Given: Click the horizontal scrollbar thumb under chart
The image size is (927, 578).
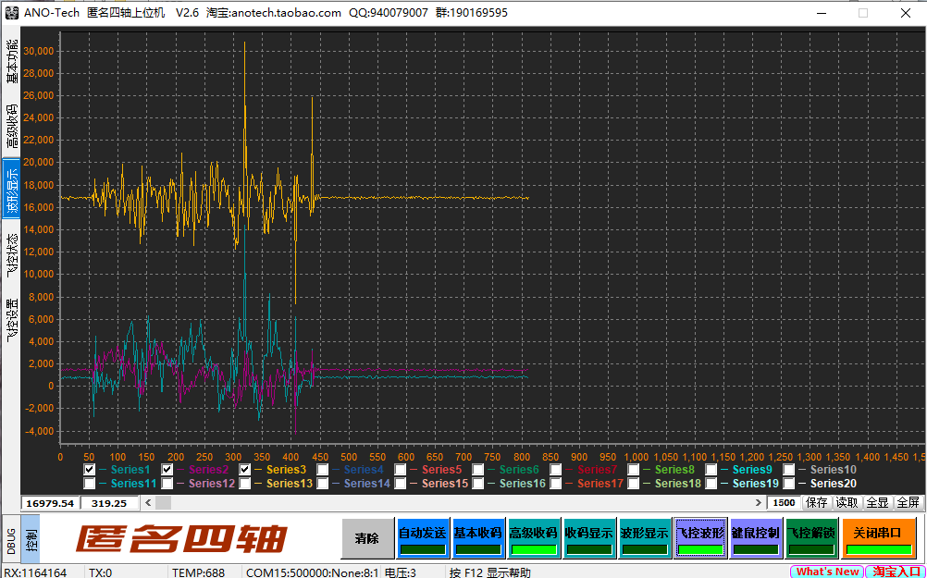Looking at the screenshot, I should tap(163, 503).
